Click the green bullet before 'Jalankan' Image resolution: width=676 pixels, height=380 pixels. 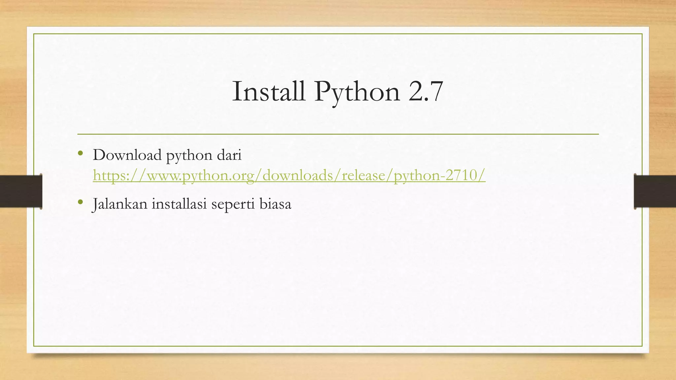tap(80, 202)
